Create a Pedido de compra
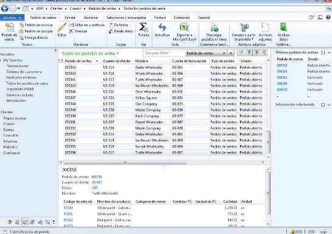Image resolution: width=332 pixels, height=234 pixels. click(36, 31)
